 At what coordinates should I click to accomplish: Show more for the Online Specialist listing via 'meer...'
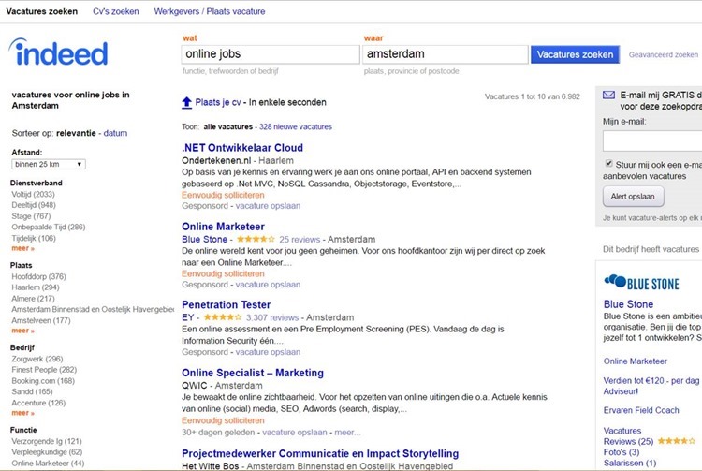click(347, 433)
